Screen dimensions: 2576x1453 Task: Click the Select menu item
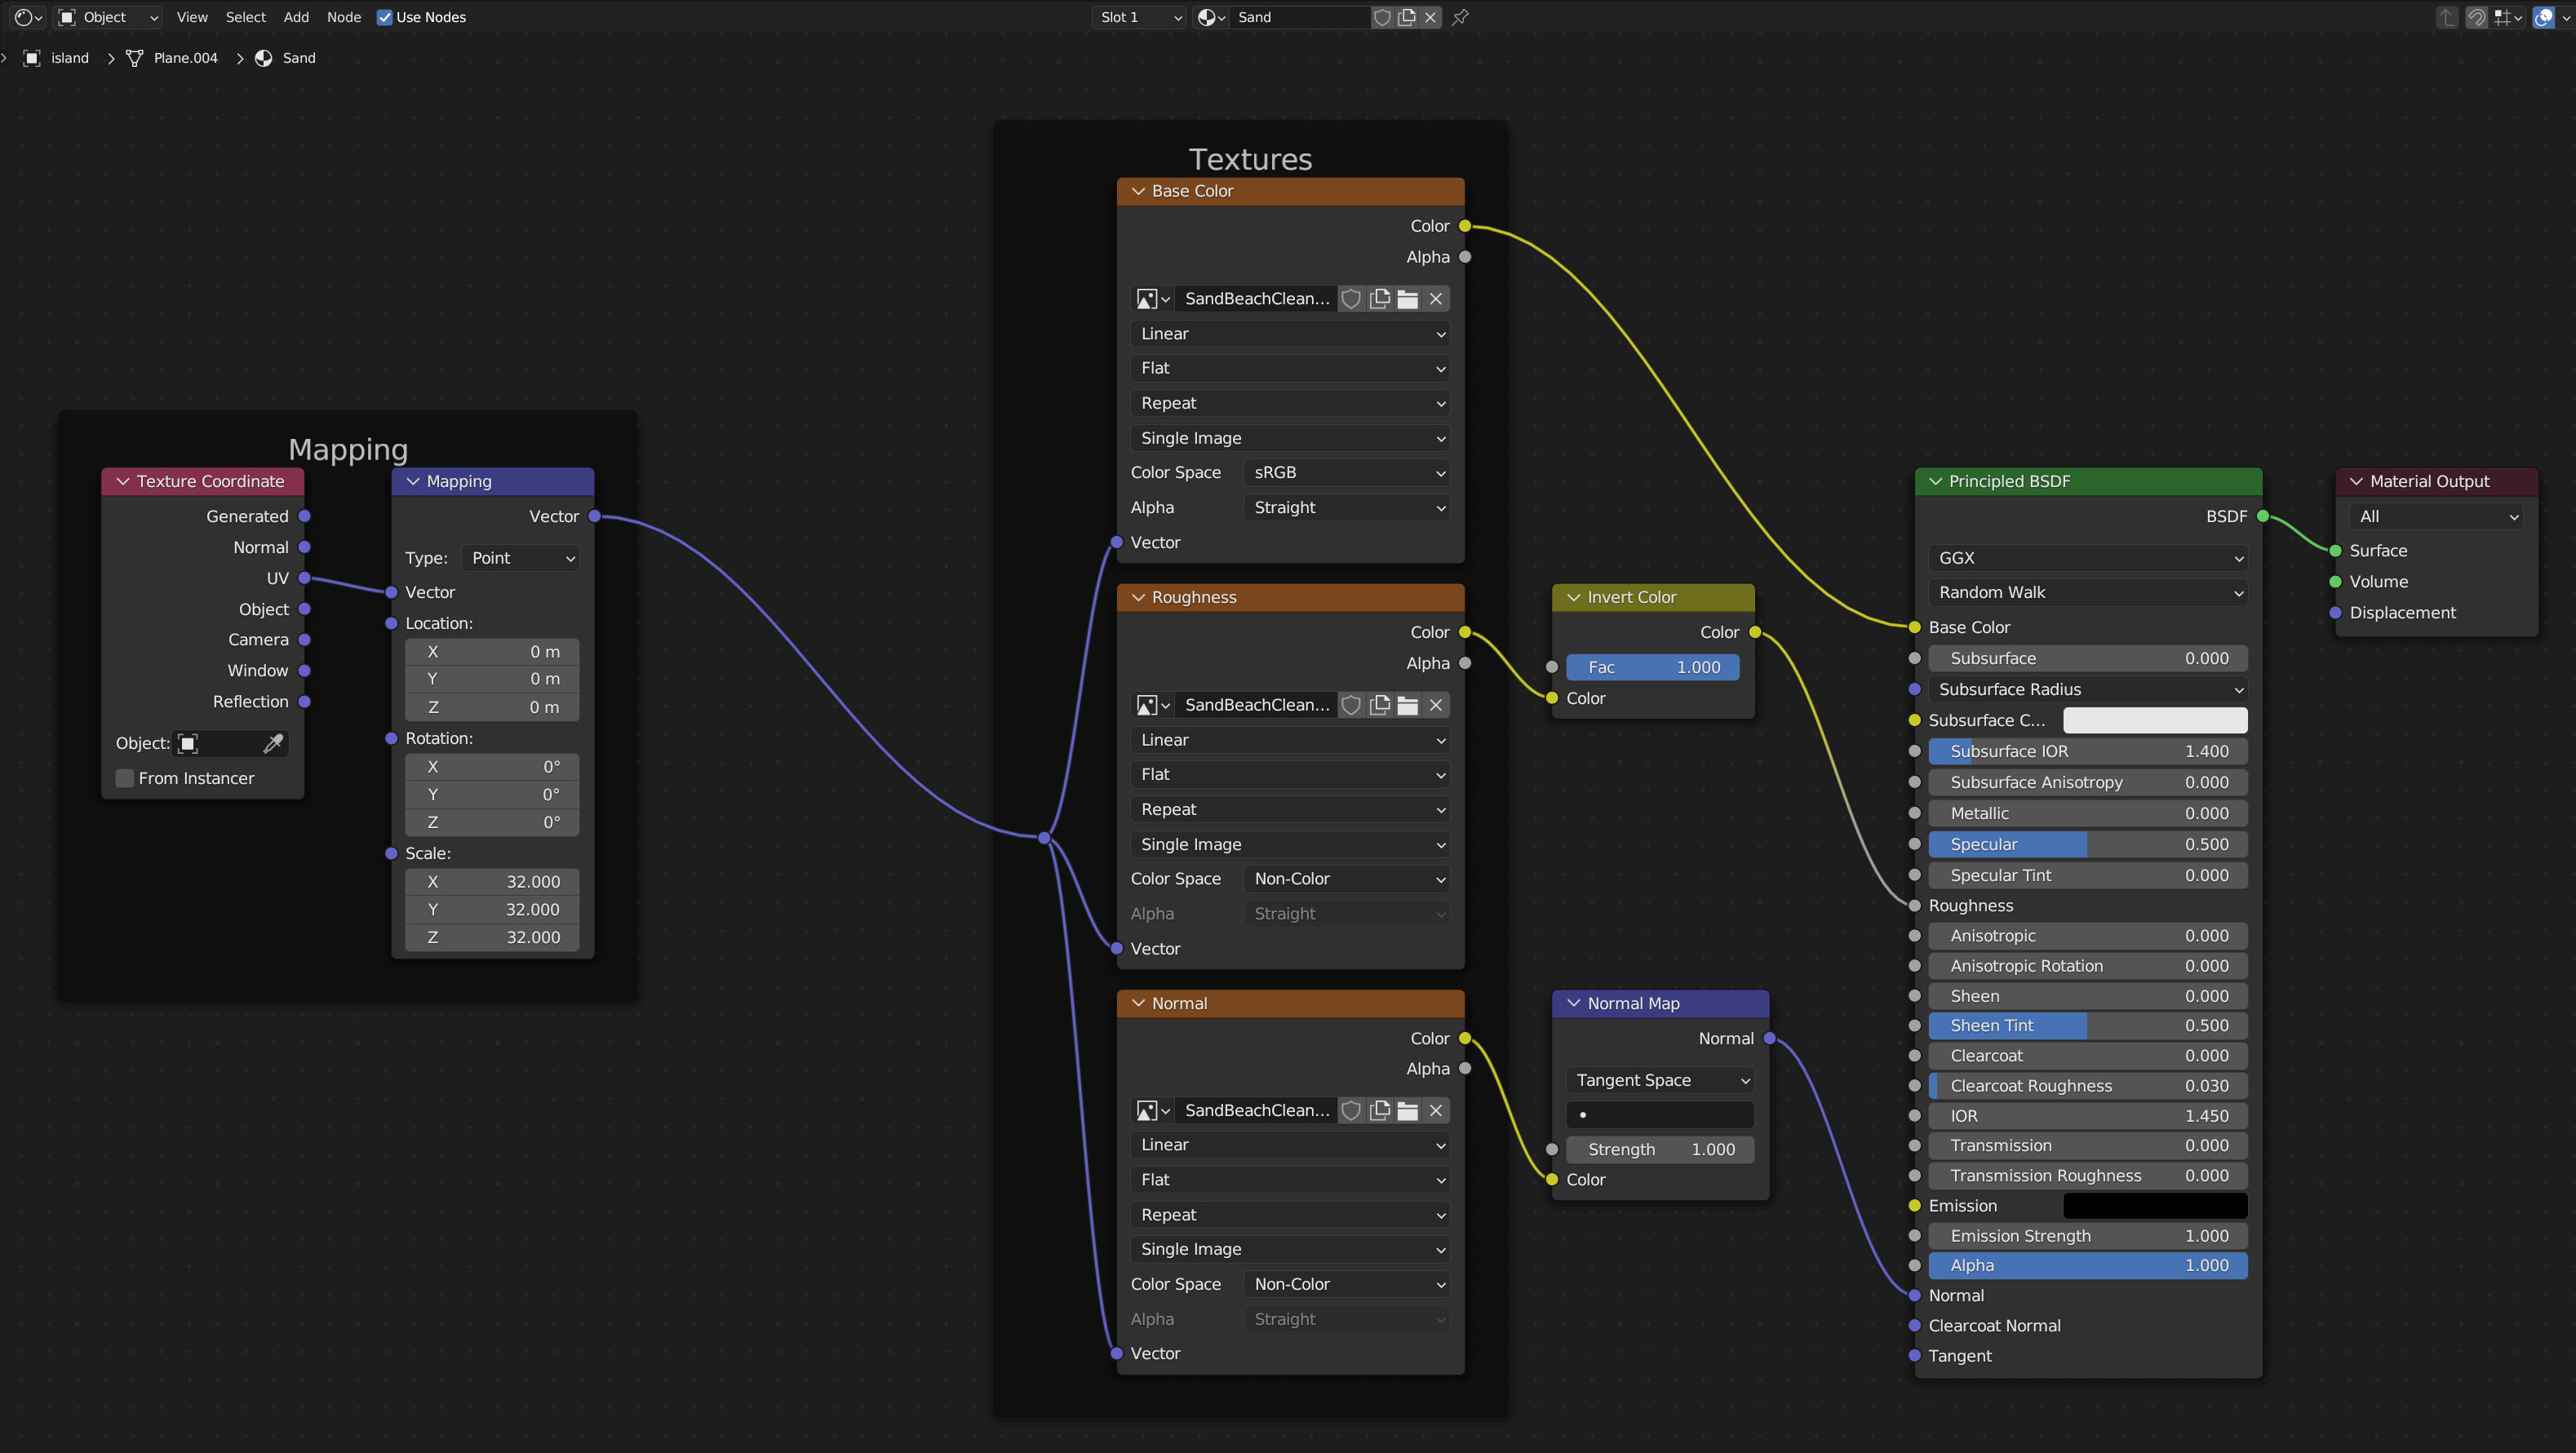(x=244, y=16)
